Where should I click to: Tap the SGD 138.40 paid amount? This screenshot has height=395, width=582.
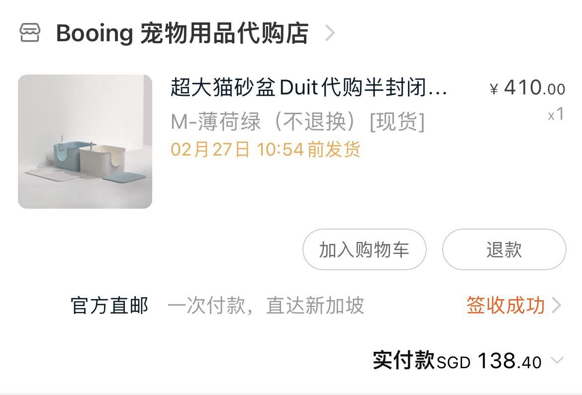(x=489, y=361)
